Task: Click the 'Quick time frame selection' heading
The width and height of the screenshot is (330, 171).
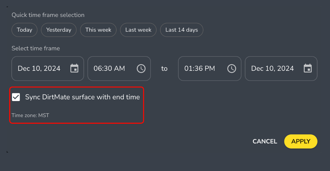Action: [x=48, y=15]
